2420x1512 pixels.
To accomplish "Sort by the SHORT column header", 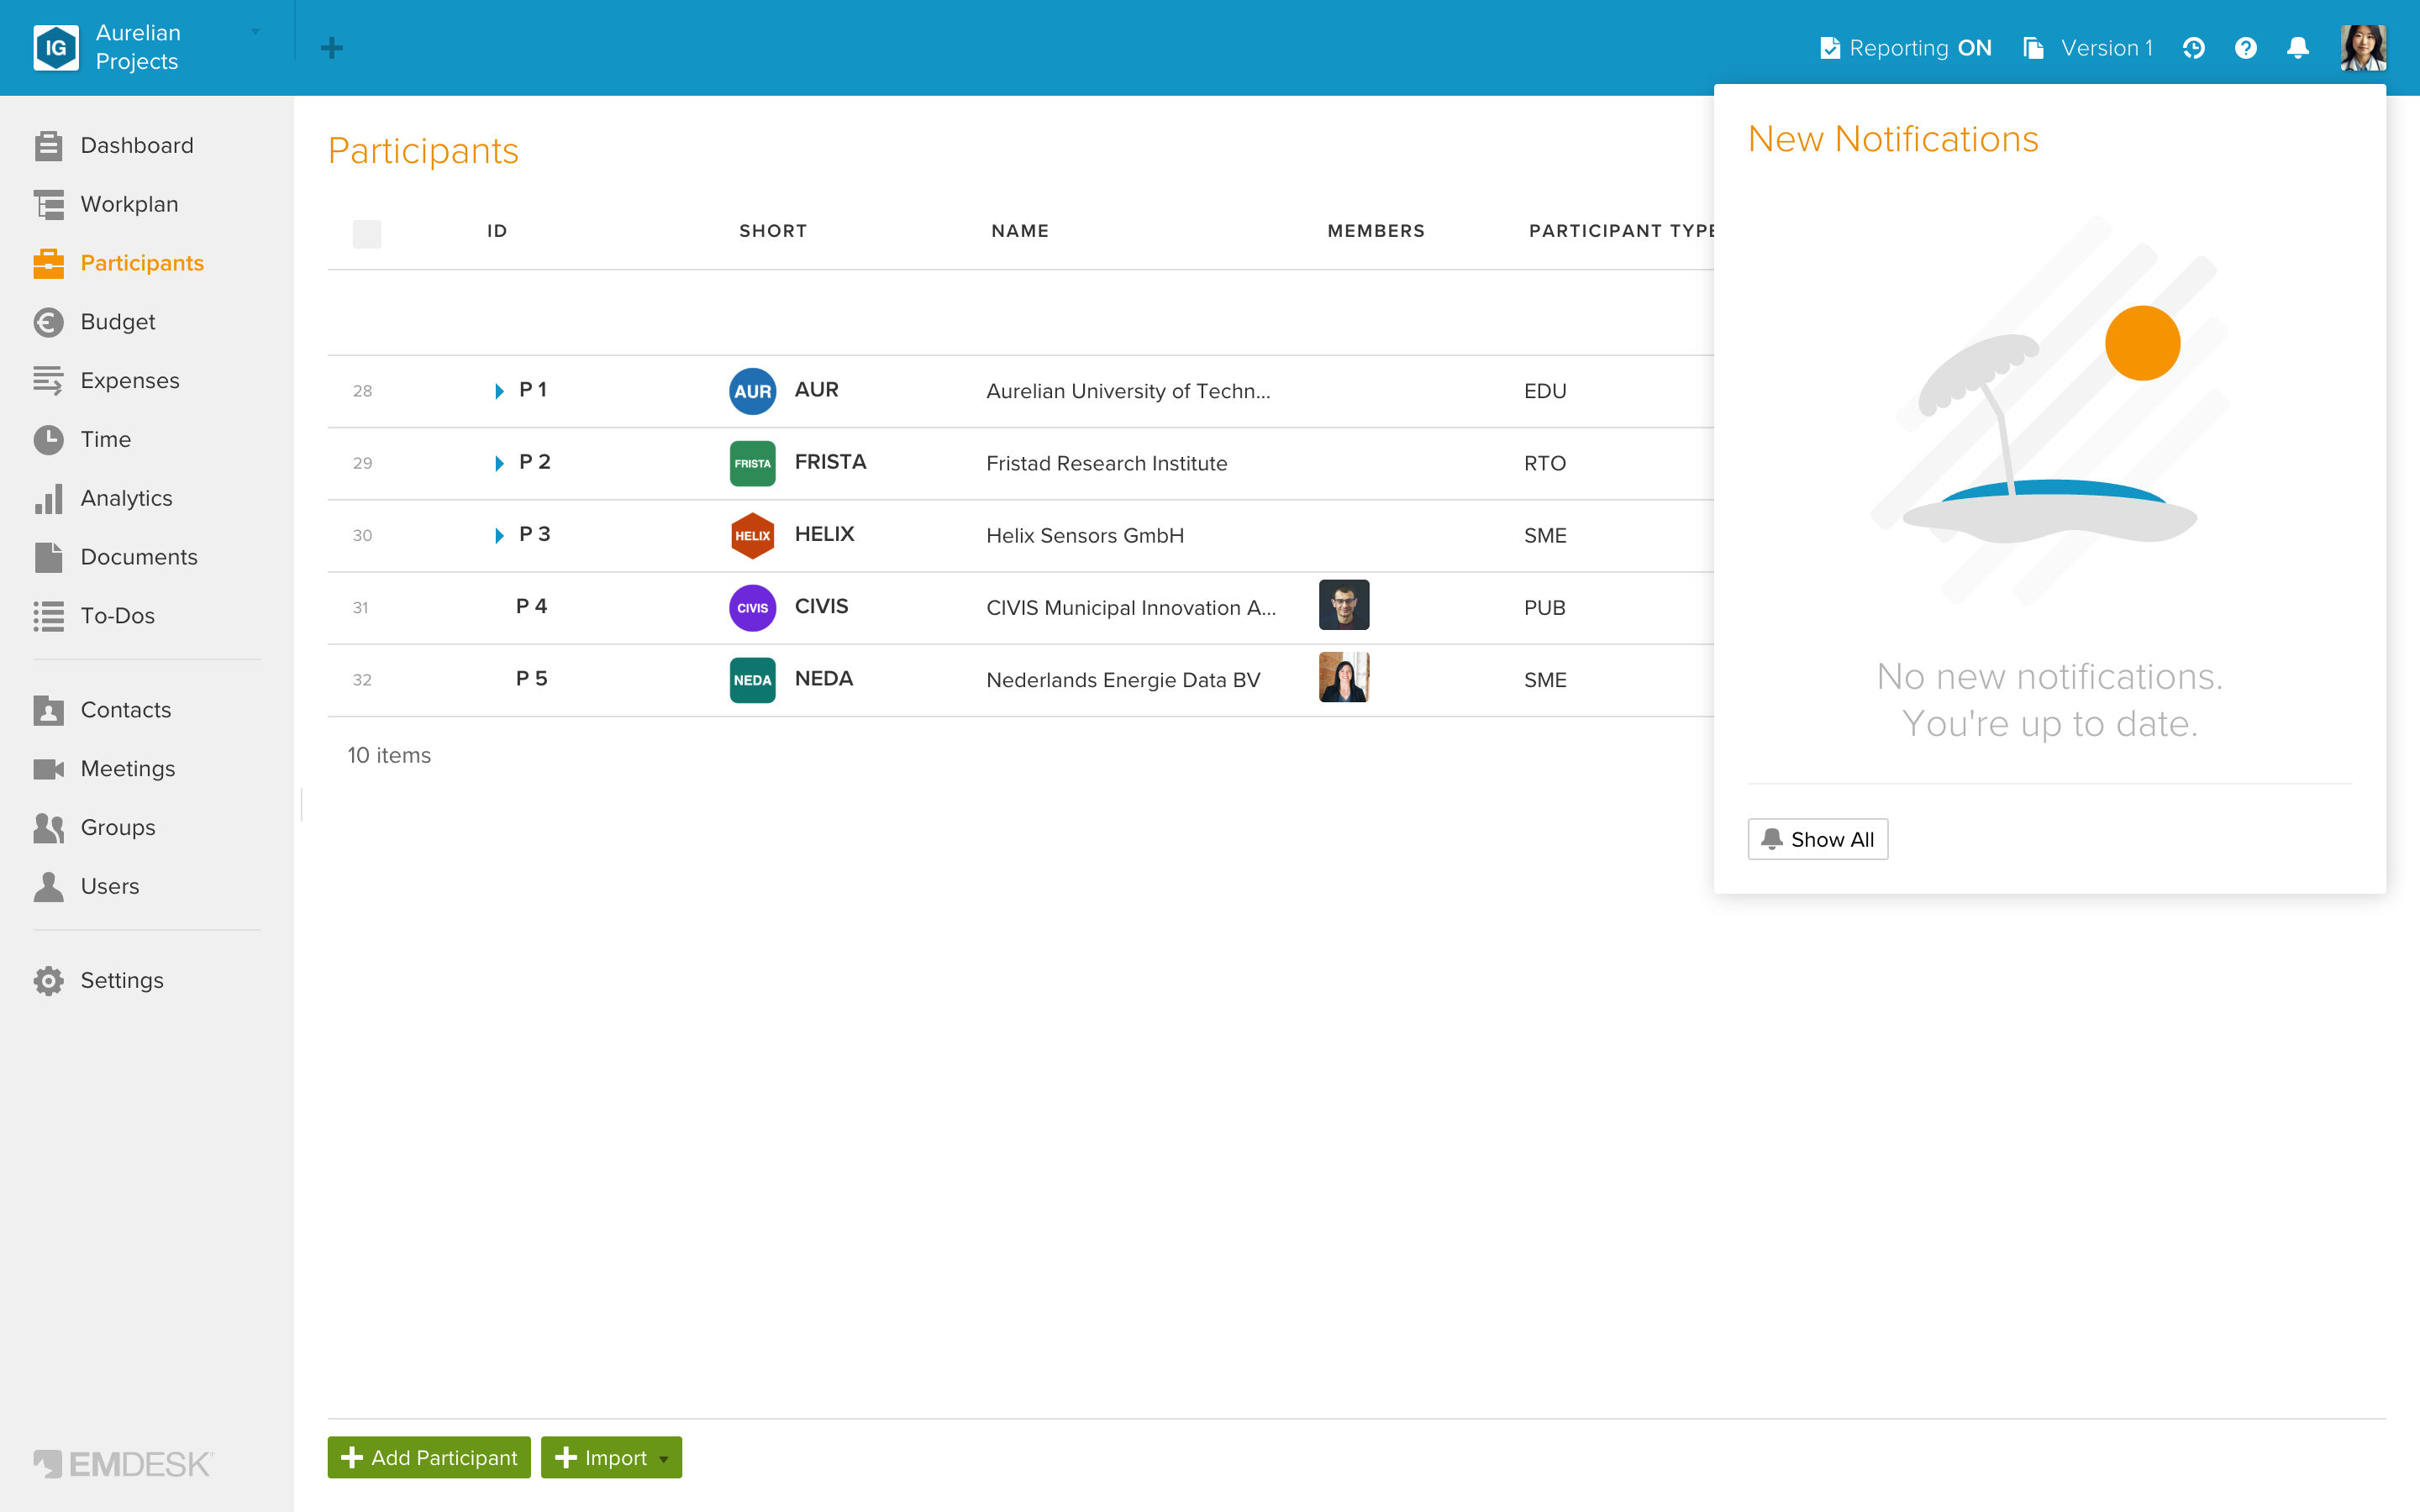I will pyautogui.click(x=772, y=231).
